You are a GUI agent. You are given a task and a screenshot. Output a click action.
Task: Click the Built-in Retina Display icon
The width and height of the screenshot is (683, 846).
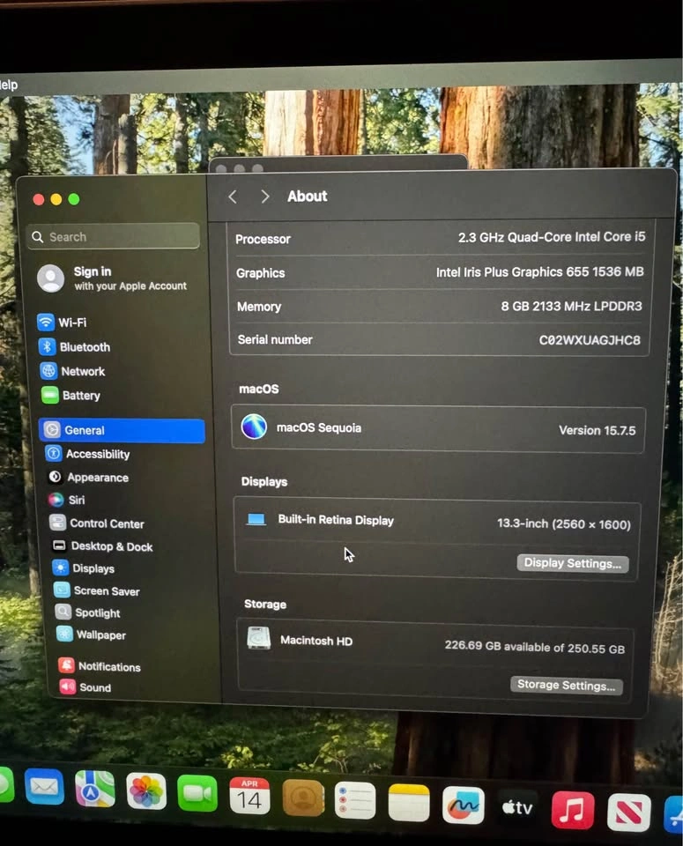tap(256, 519)
